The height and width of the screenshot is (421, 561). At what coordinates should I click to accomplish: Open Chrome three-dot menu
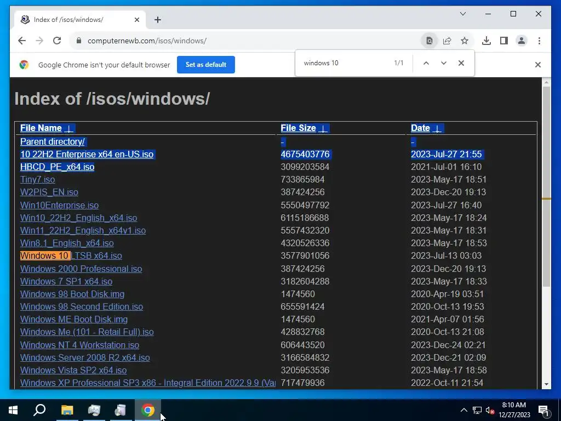[x=539, y=41]
